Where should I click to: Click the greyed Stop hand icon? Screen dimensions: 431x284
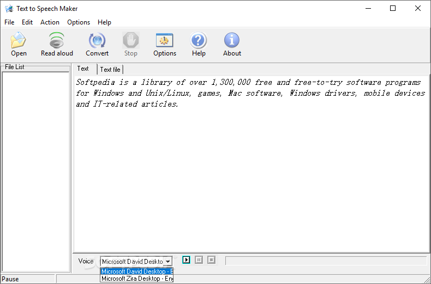coord(131,40)
